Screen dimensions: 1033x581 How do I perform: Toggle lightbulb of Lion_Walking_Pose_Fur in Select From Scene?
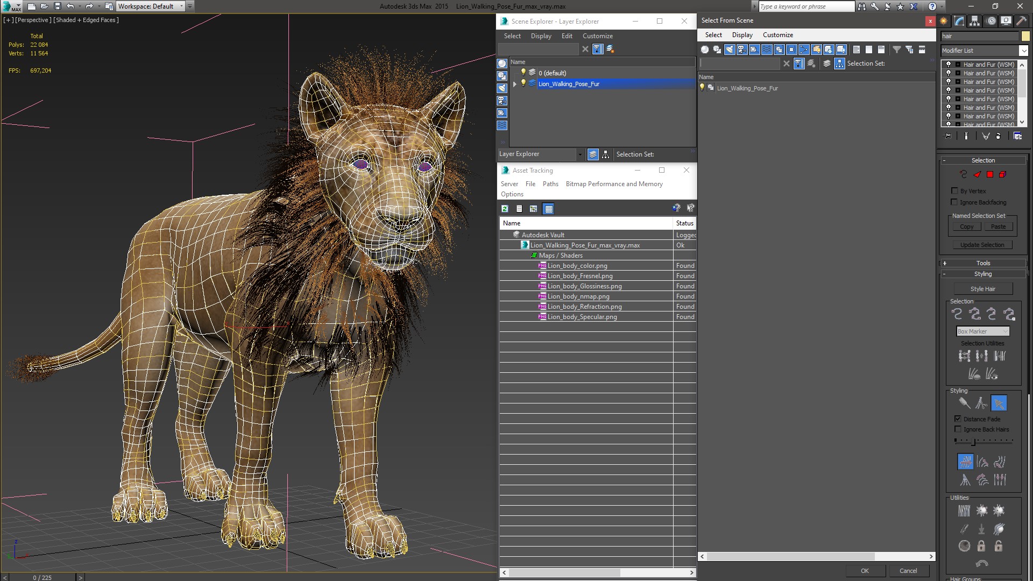tap(702, 87)
